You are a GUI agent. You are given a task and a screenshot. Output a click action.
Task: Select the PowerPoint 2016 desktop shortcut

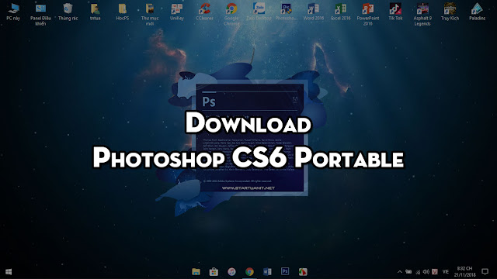tap(367, 15)
